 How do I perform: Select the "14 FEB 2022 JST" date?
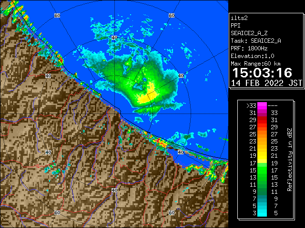266,83
